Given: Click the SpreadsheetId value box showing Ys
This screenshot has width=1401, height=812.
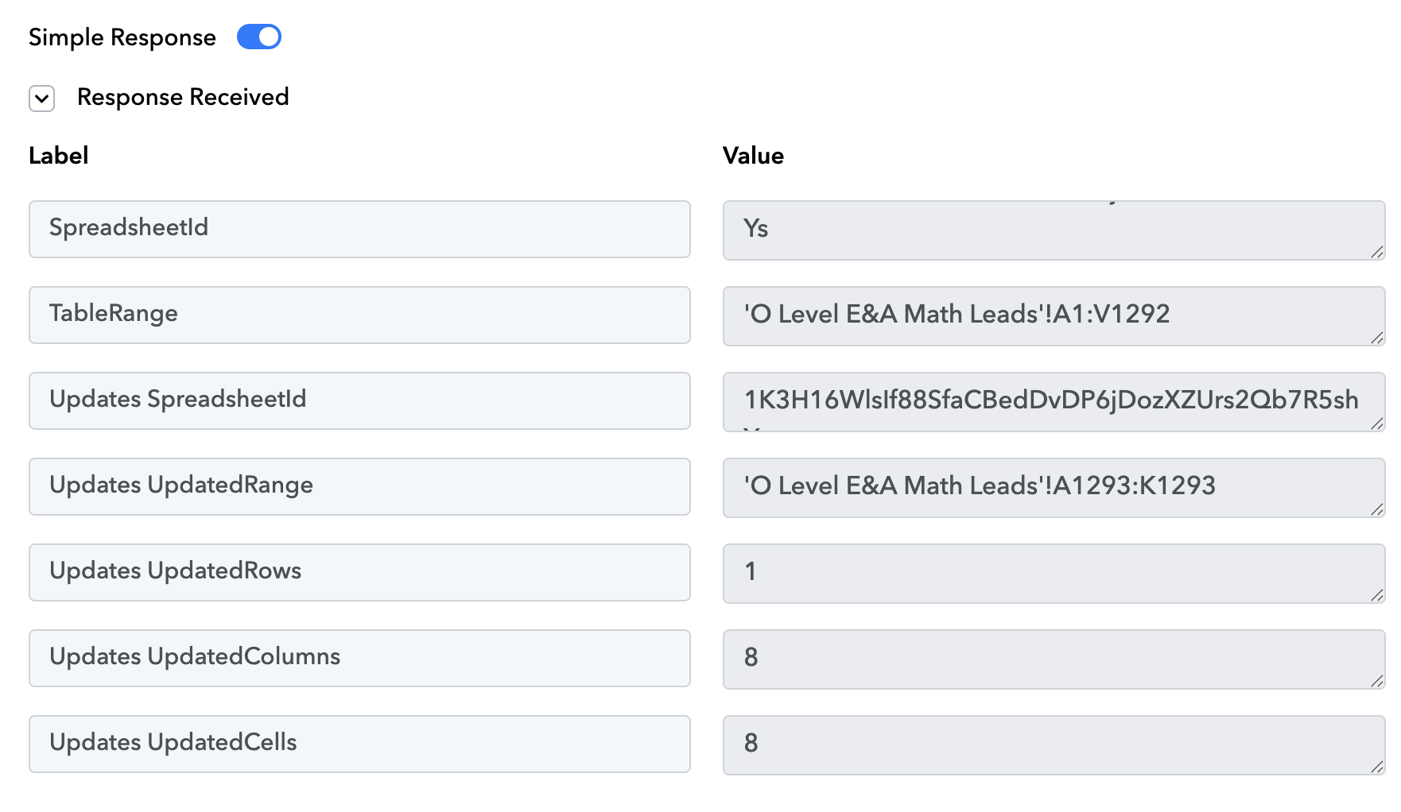Looking at the screenshot, I should (1053, 230).
